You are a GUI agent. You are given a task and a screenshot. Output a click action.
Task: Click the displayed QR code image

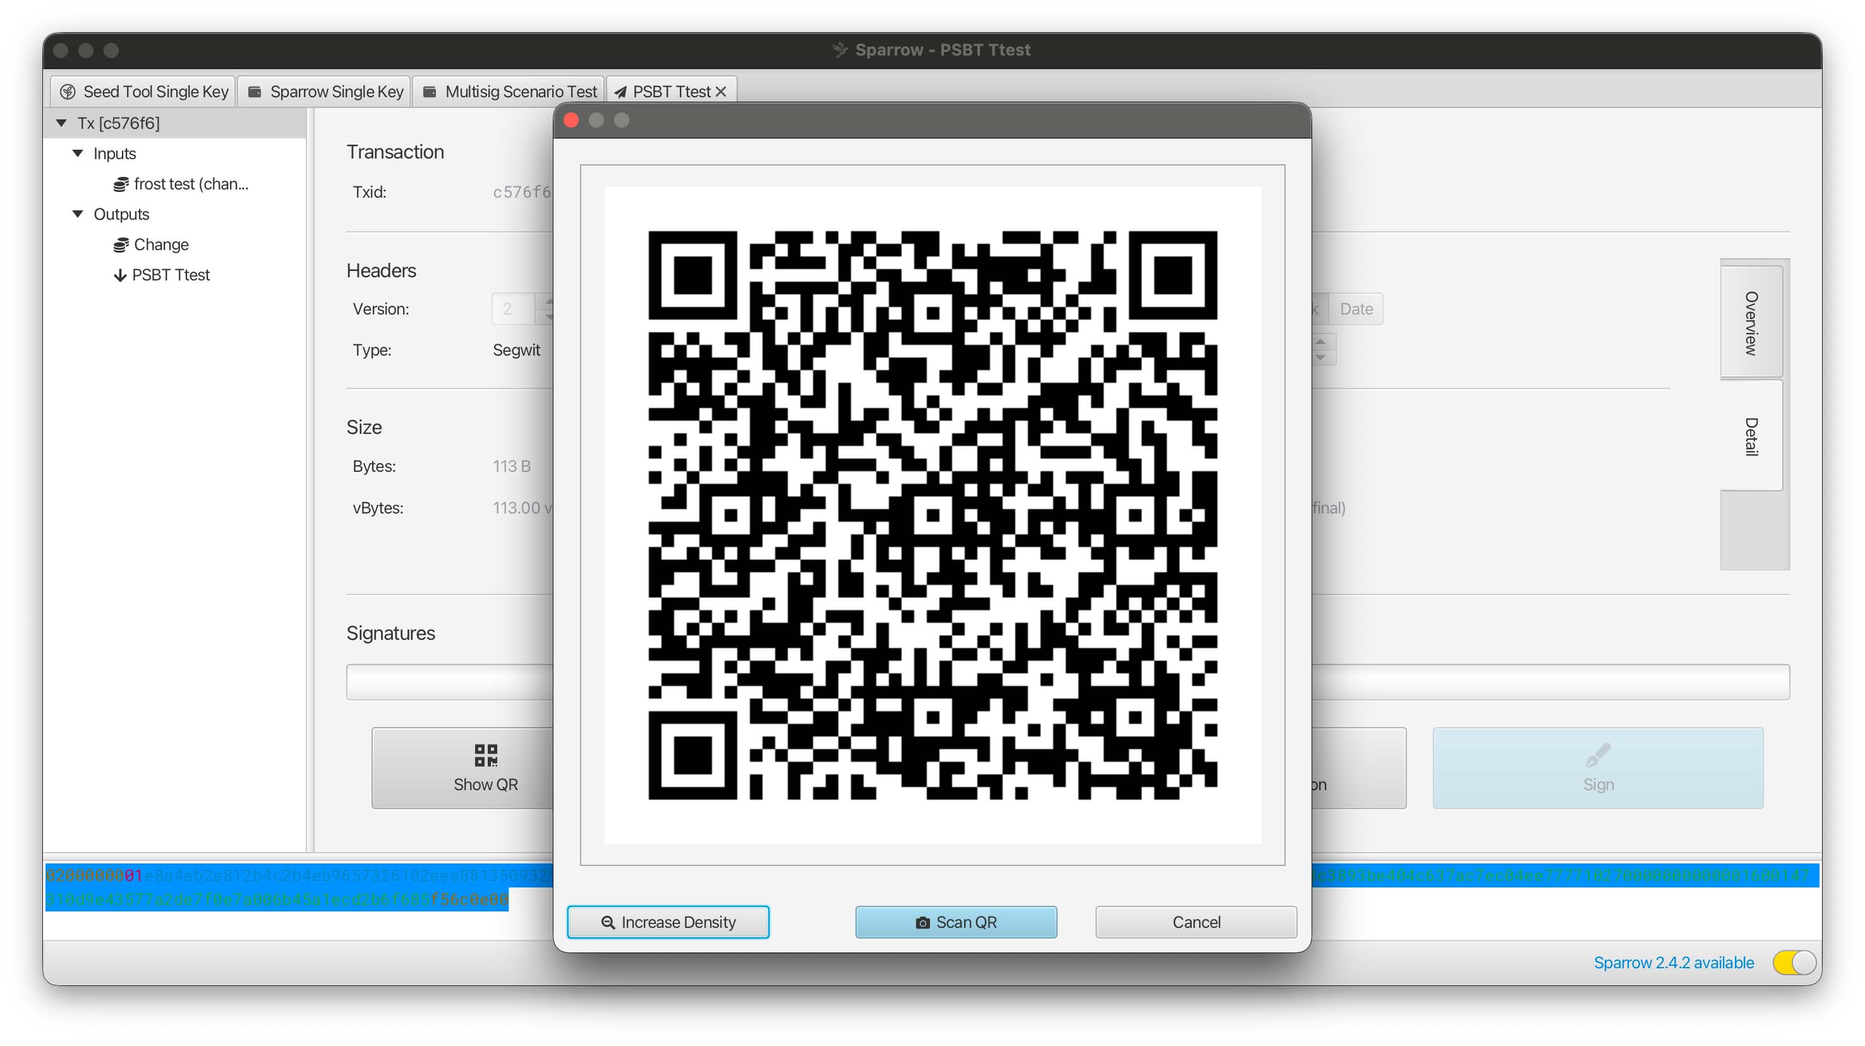pyautogui.click(x=932, y=515)
